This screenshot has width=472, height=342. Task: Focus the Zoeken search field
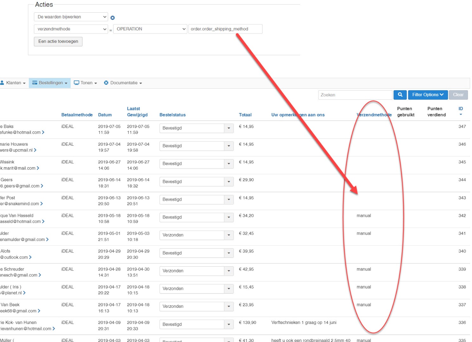[x=355, y=95]
